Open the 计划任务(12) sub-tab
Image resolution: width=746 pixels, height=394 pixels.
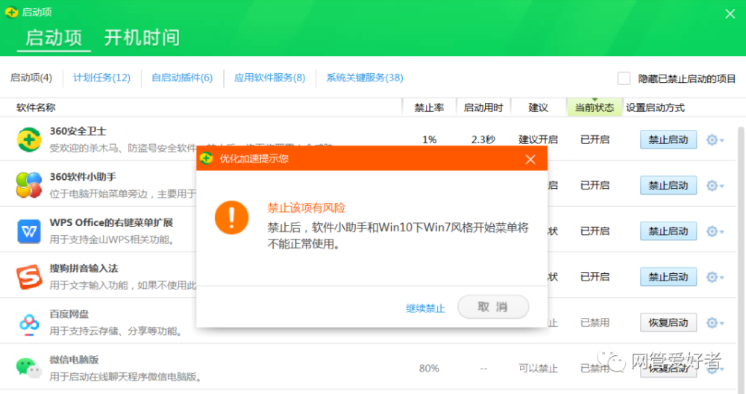[101, 78]
